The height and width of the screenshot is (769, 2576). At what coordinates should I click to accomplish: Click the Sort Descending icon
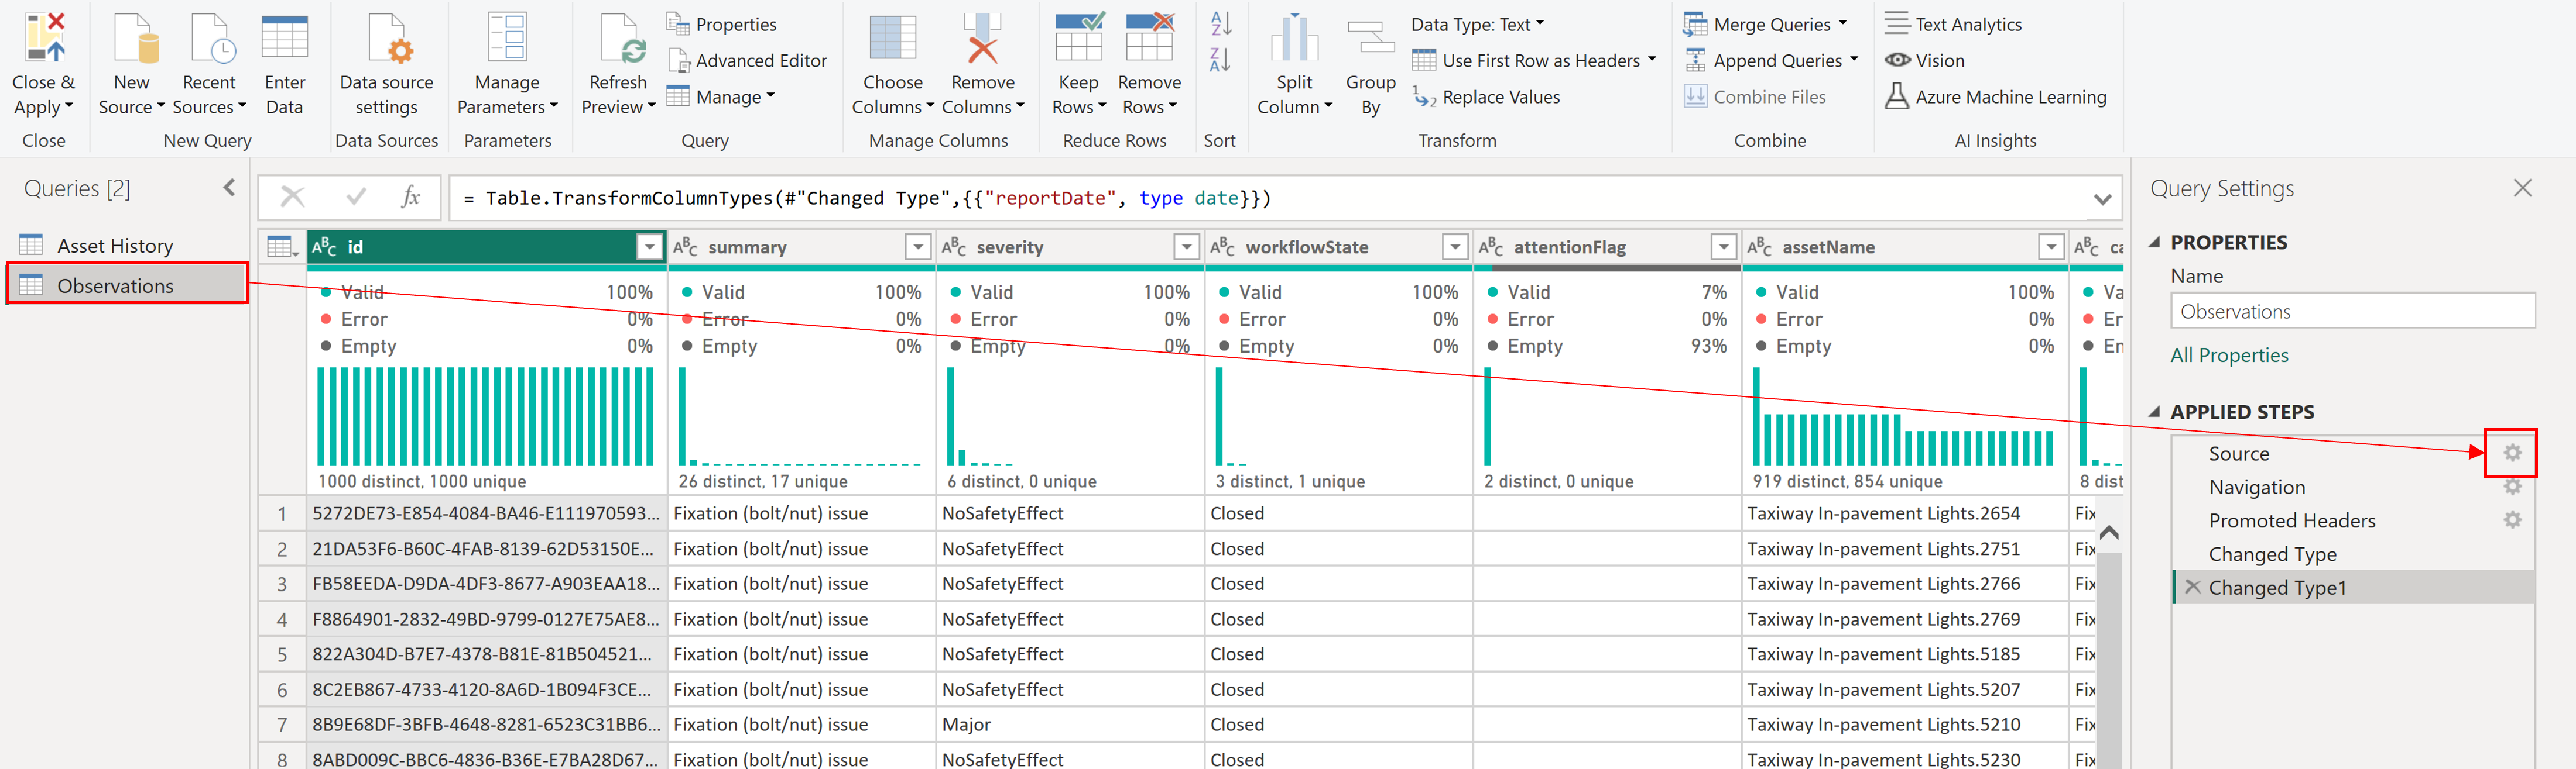pyautogui.click(x=1220, y=60)
